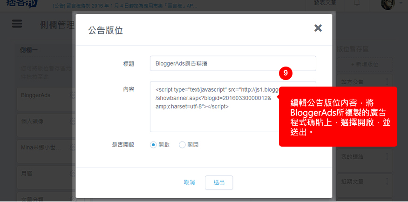Image resolution: width=408 pixels, height=202 pixels.
Task: Expand the account dropdown arrow beside avatar
Action: tap(400, 3)
